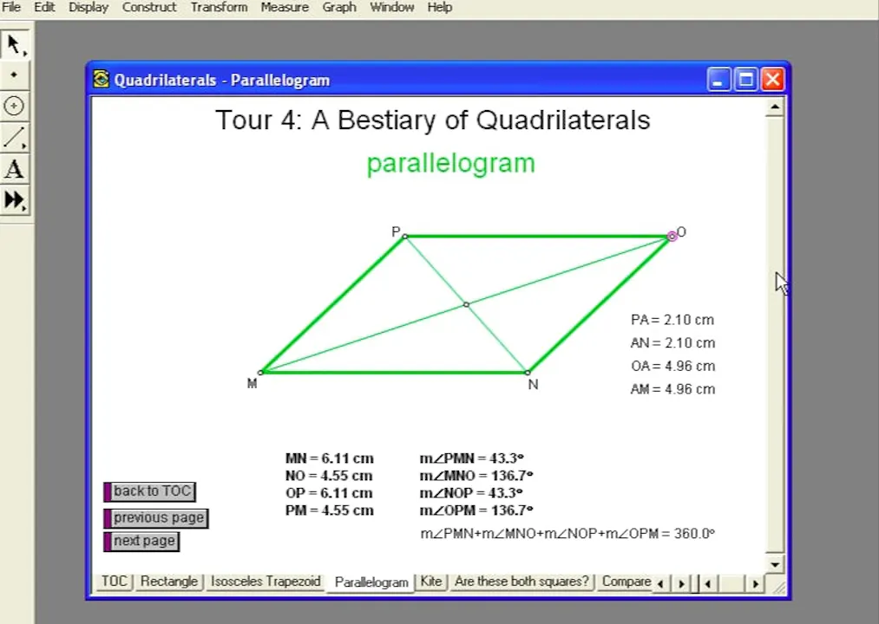Select the m∠NOP = 43.3° measurement

coord(471,493)
